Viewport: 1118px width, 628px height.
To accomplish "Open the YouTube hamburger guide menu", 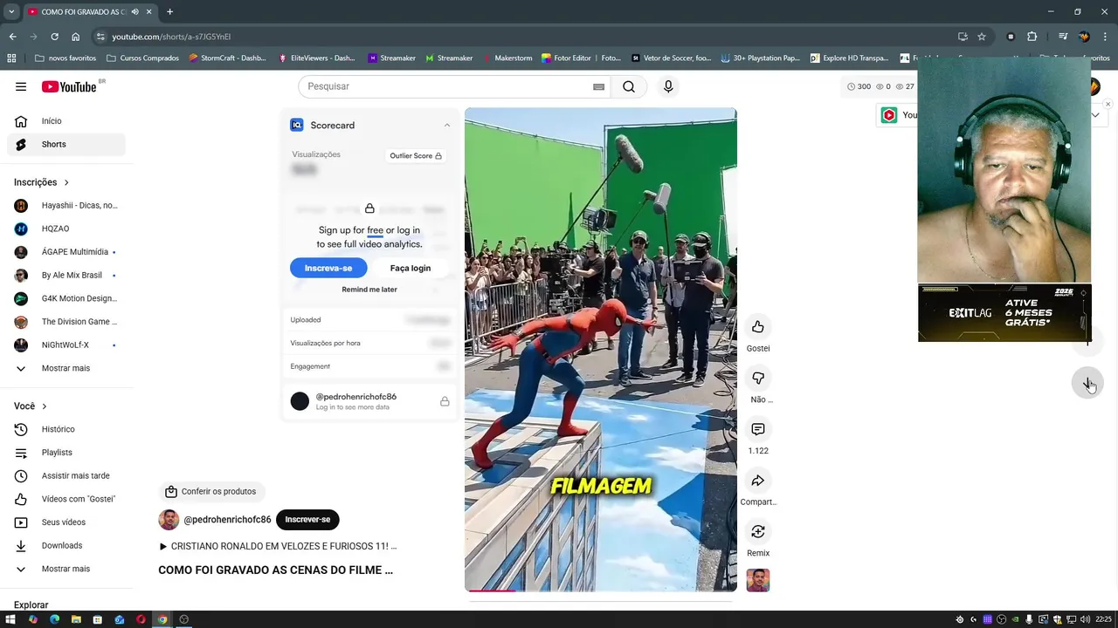I will [21, 86].
